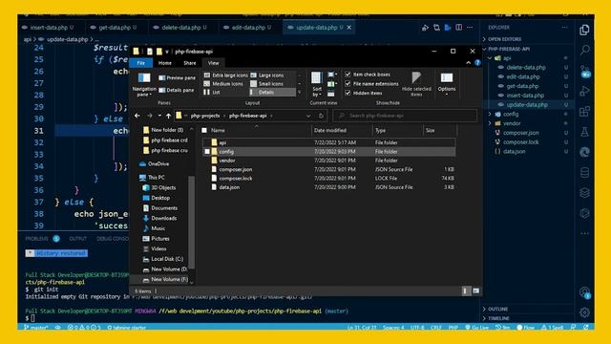
Task: Tick the select-all check box in header
Action: tap(204, 130)
